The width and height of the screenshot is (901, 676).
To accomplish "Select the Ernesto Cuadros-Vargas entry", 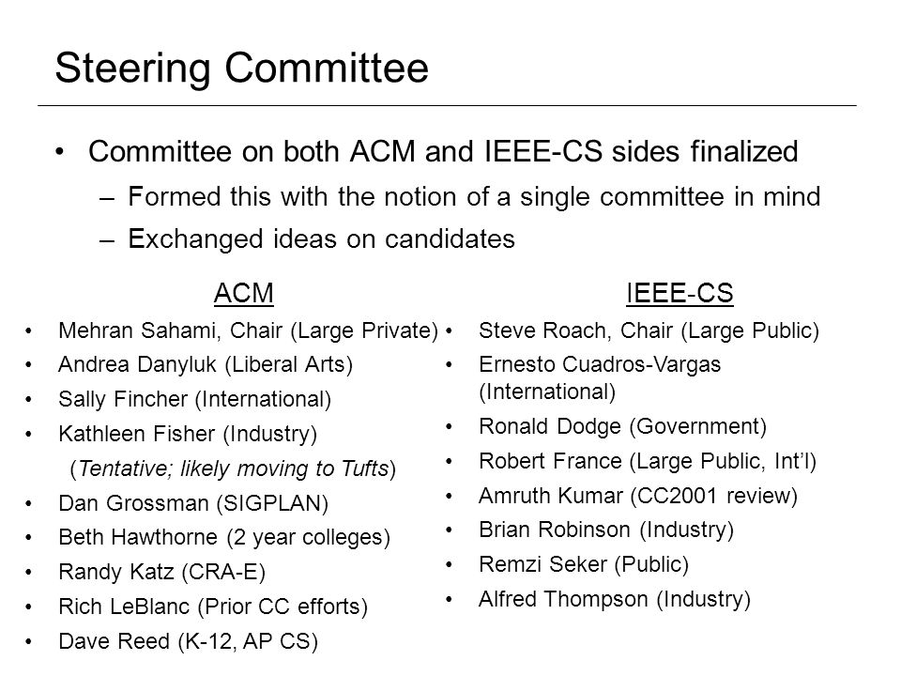I will coord(600,378).
